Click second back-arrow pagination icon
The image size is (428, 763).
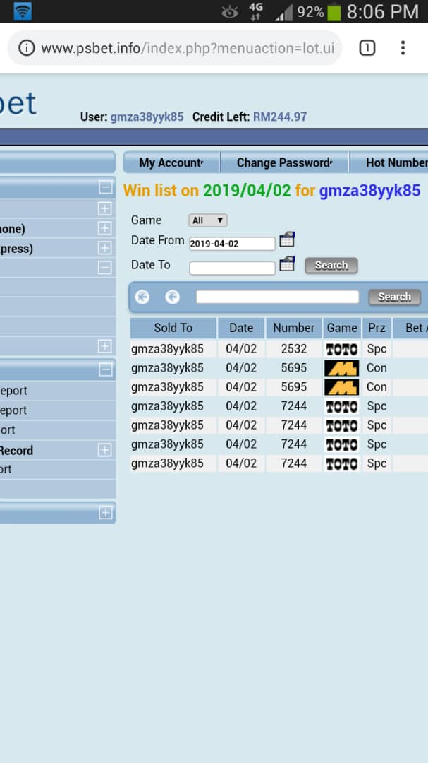coord(173,297)
